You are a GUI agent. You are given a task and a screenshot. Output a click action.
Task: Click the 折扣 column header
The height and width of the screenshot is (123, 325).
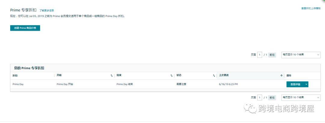tap(15, 75)
